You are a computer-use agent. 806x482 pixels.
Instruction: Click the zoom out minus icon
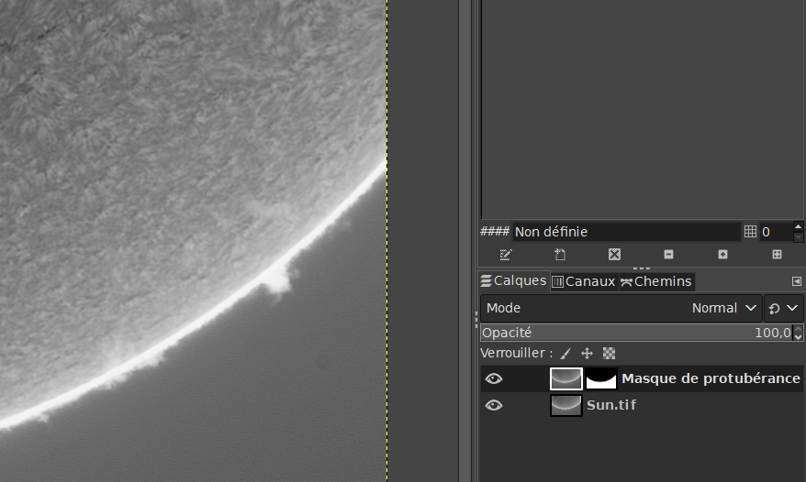(x=668, y=254)
